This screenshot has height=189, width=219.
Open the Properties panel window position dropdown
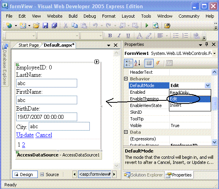tap(200, 45)
